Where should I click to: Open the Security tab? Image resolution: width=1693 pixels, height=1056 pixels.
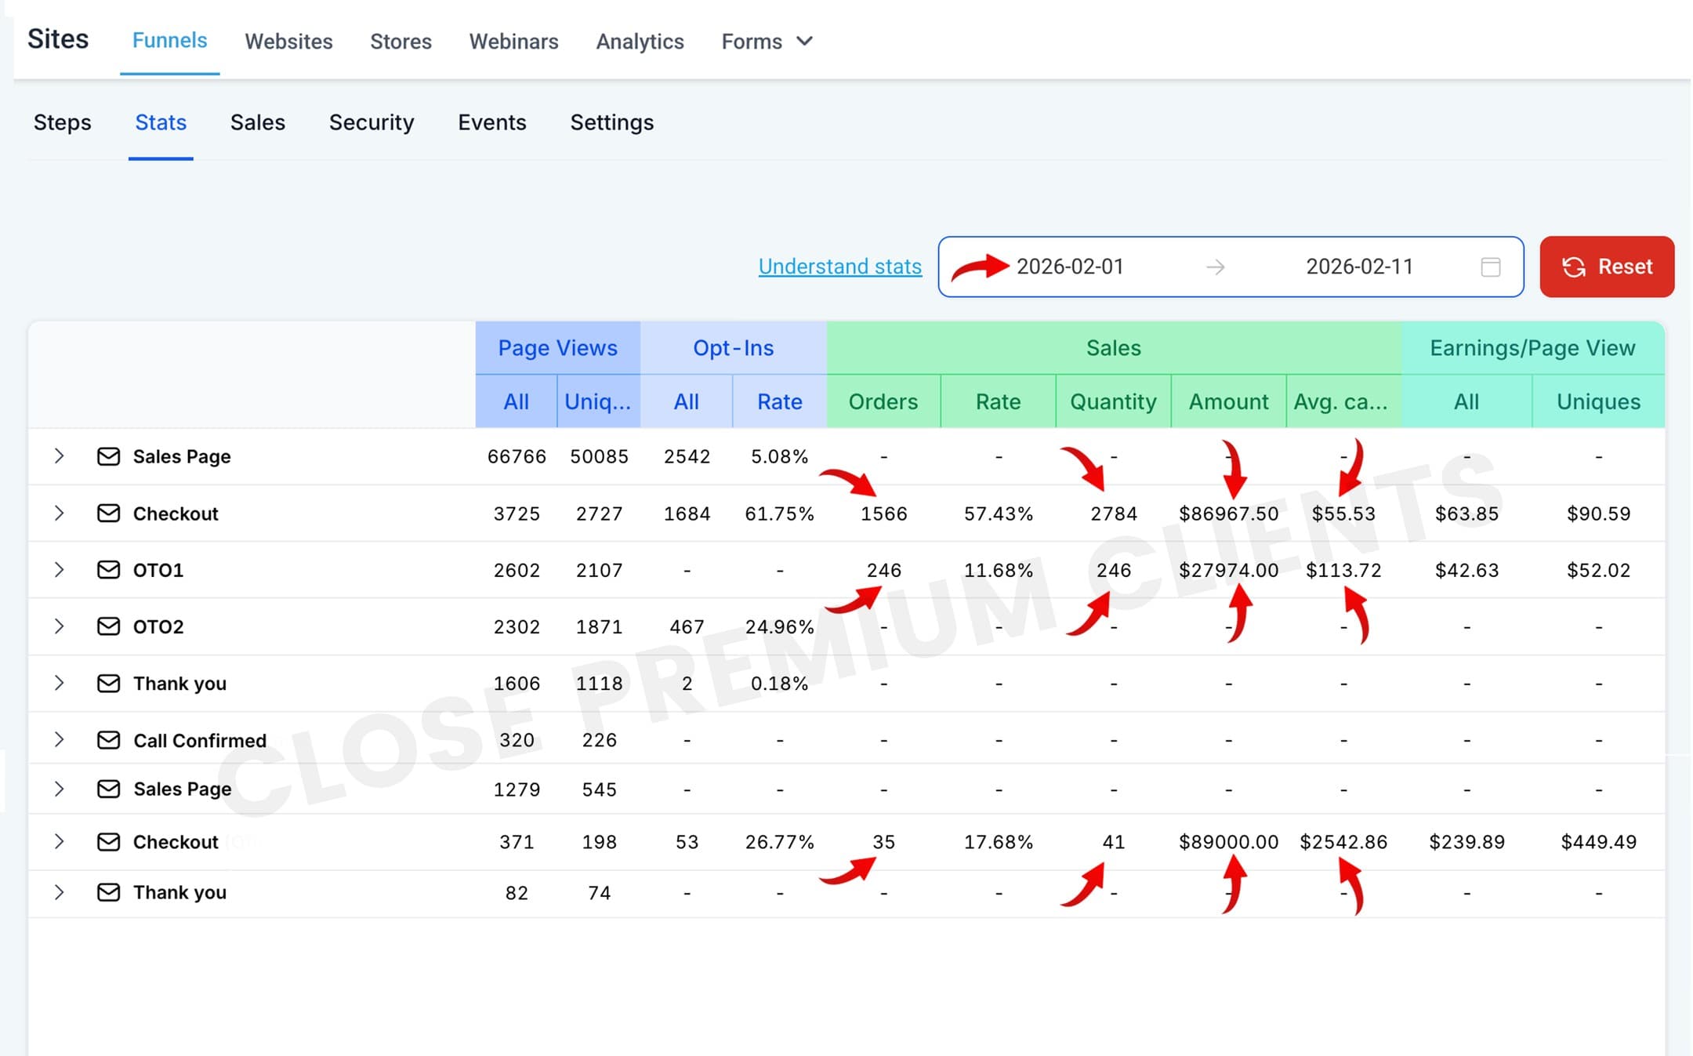click(x=372, y=122)
